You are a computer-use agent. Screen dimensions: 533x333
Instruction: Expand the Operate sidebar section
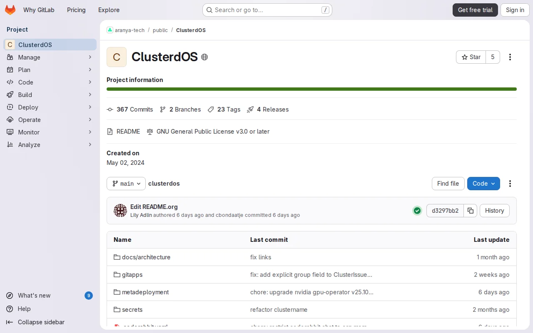[50, 119]
